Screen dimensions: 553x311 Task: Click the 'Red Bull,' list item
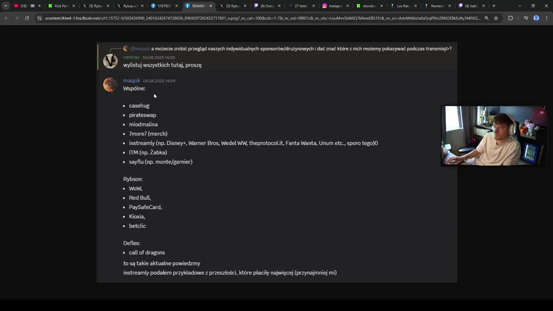[x=140, y=198]
